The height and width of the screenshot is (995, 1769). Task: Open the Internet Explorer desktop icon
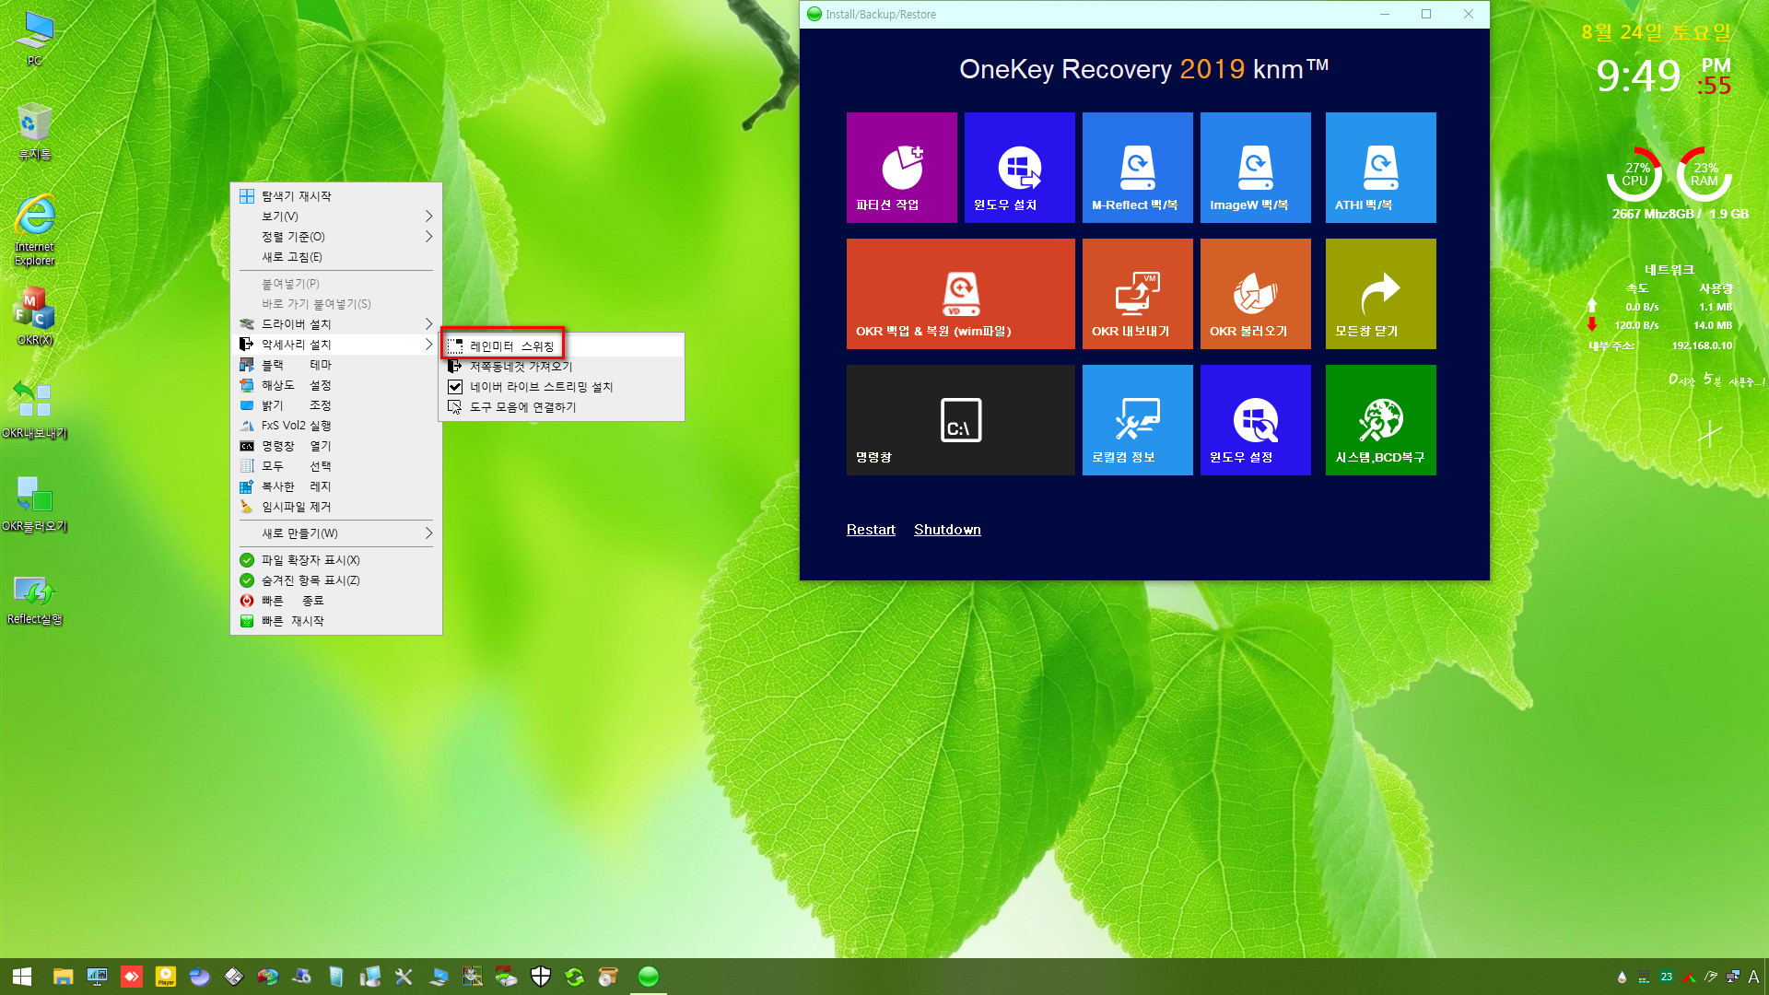pyautogui.click(x=34, y=230)
